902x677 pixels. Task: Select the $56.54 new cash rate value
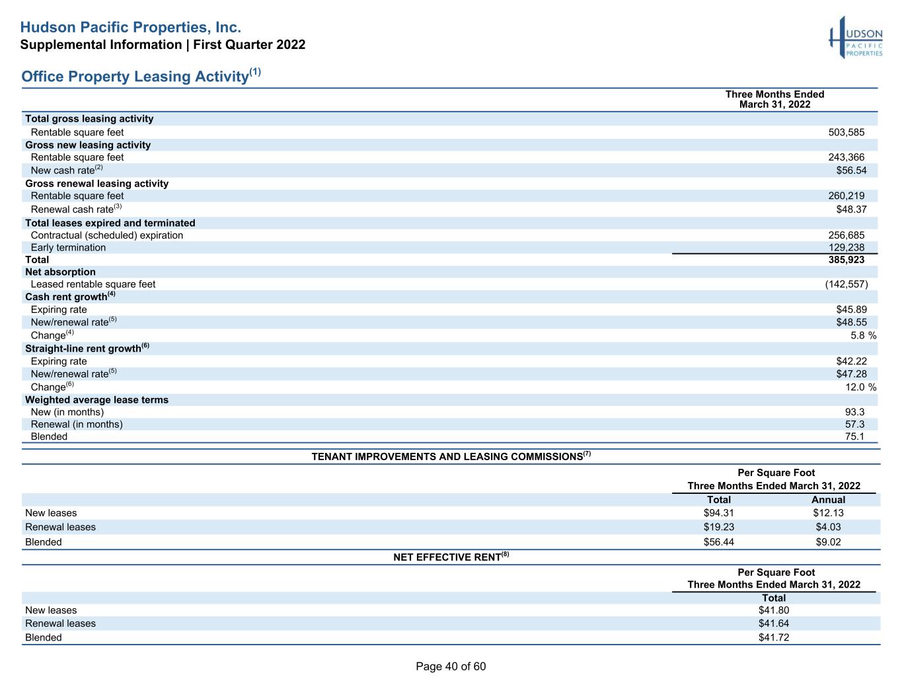(852, 171)
